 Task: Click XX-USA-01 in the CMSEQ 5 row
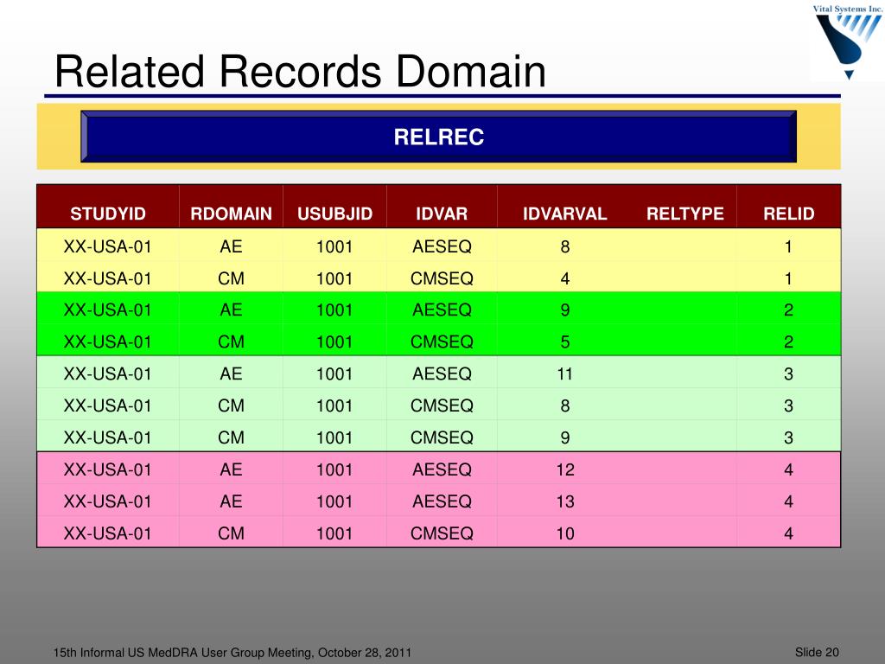(108, 342)
